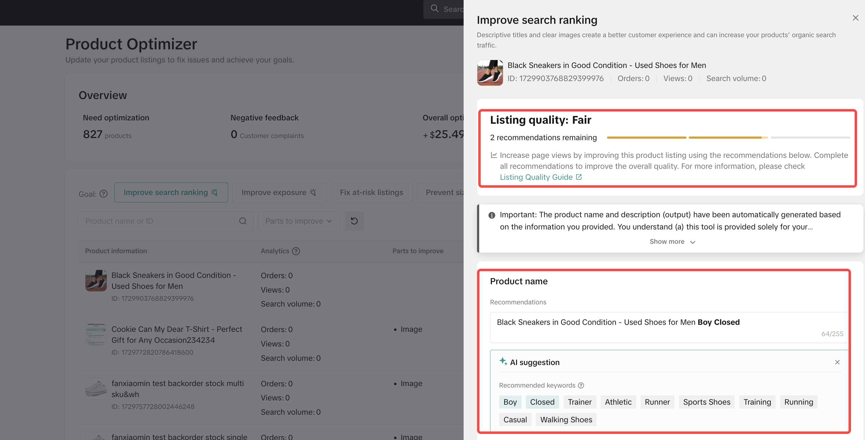Click the AI suggestion sparkle icon
This screenshot has height=440, width=865.
503,361
